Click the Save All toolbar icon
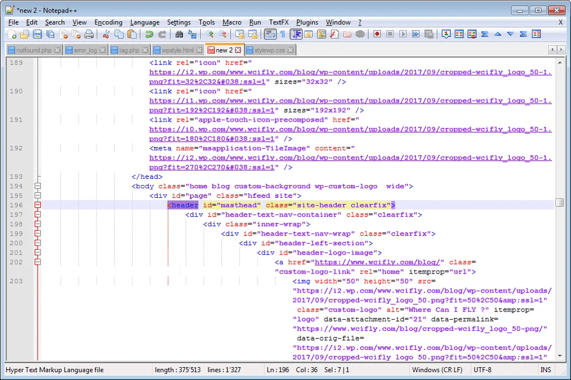Viewport: 571px width, 380px height. (x=50, y=34)
